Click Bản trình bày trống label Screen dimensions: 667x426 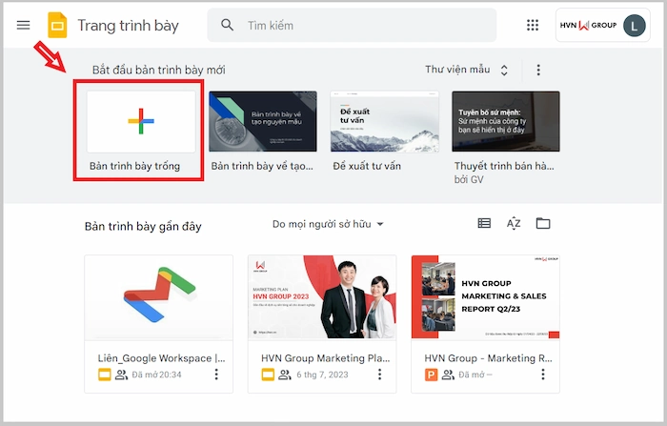point(135,166)
